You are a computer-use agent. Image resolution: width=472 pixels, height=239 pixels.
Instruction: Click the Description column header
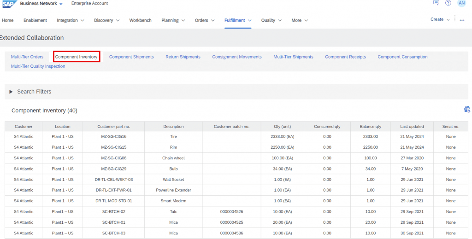tap(173, 127)
